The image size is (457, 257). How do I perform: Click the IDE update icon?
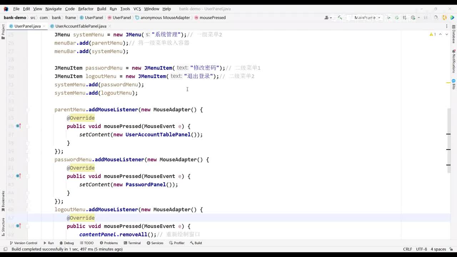tap(445, 17)
